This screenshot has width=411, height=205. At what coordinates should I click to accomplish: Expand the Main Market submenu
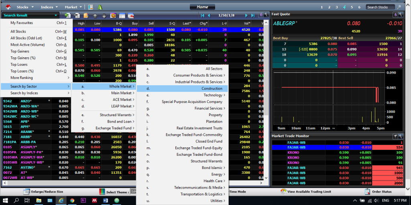[104, 93]
